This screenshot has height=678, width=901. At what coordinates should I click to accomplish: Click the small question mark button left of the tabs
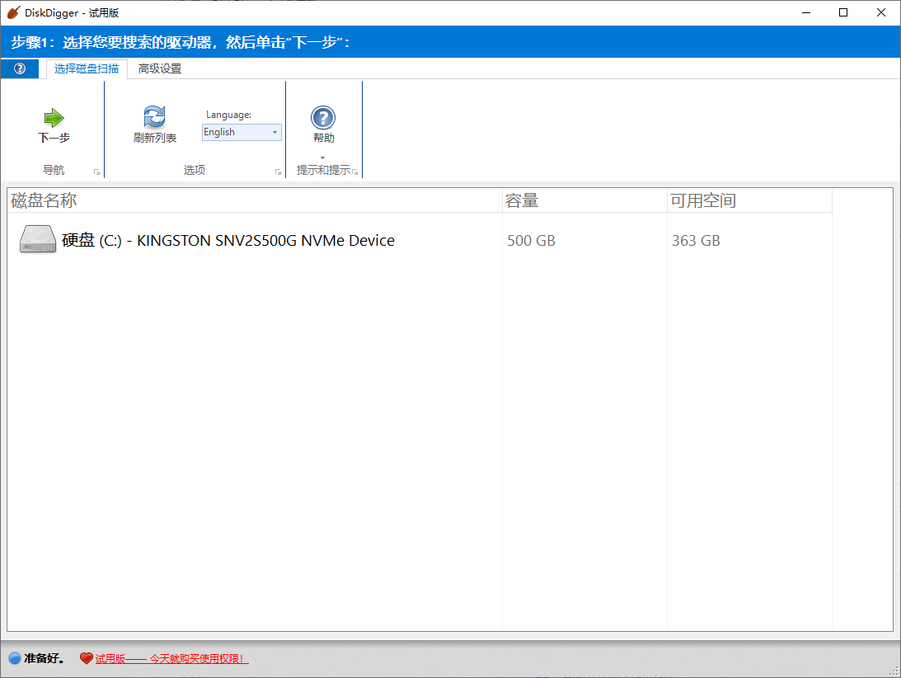pos(20,69)
